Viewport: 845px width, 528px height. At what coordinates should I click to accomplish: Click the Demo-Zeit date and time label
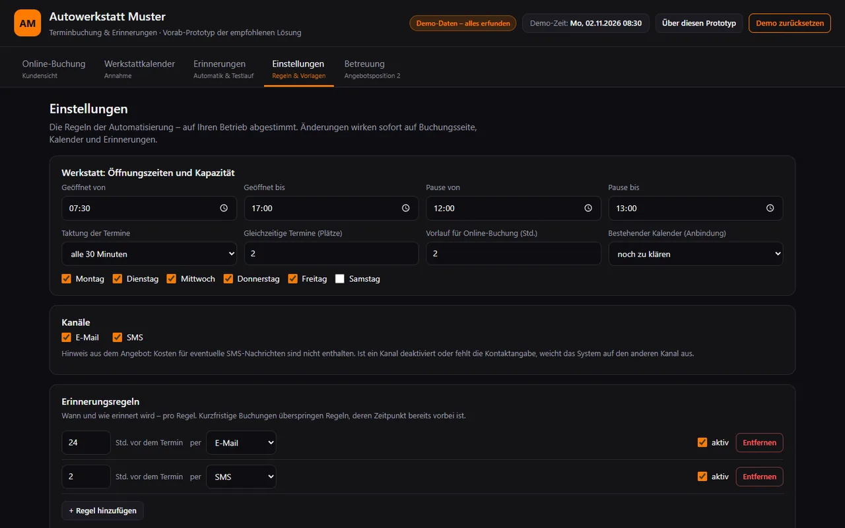pos(586,23)
